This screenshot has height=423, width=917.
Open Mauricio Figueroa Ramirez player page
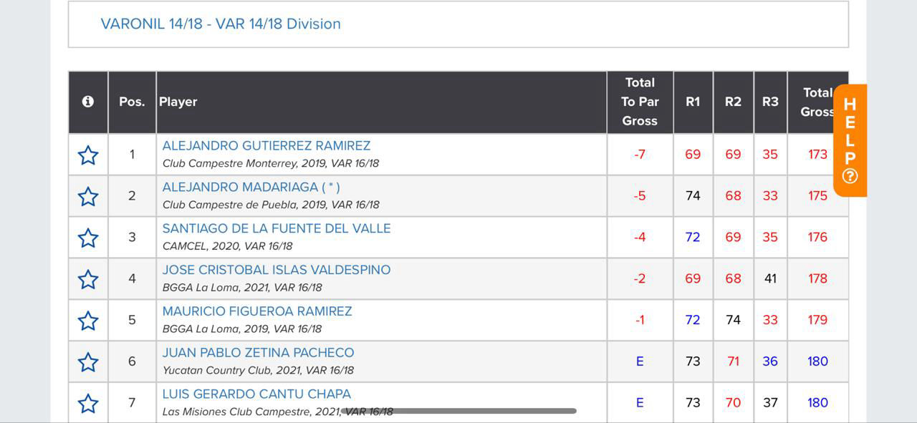tap(257, 311)
